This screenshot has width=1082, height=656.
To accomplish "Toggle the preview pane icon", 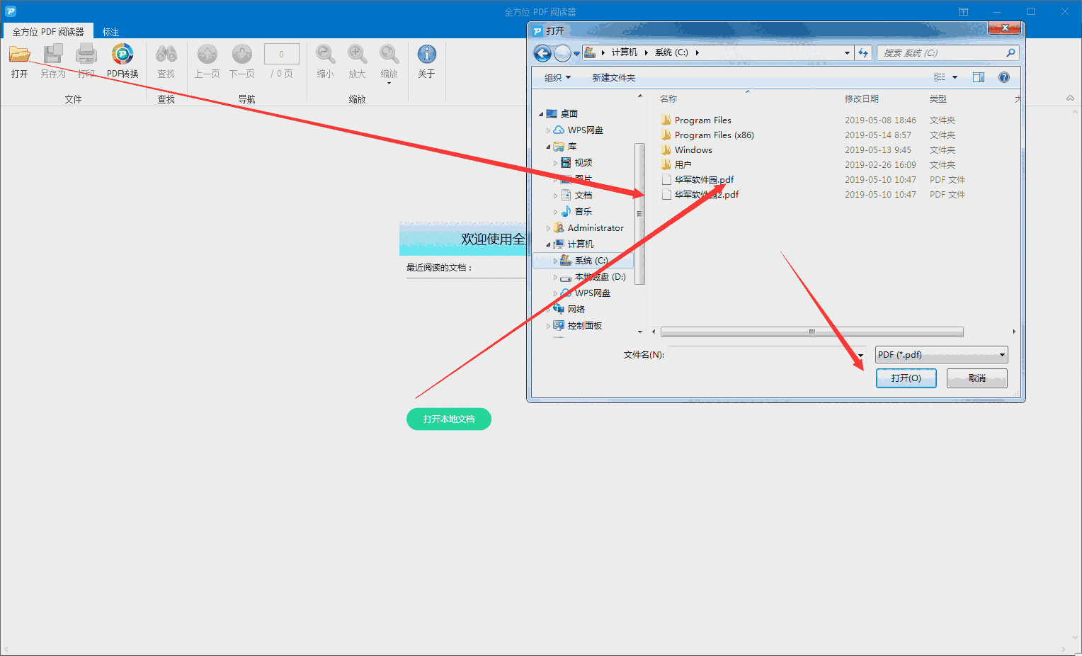I will coord(979,77).
